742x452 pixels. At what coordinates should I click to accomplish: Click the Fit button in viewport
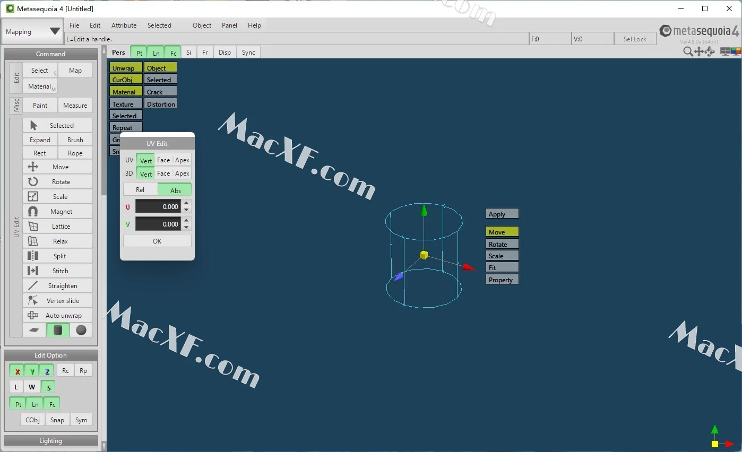(502, 267)
